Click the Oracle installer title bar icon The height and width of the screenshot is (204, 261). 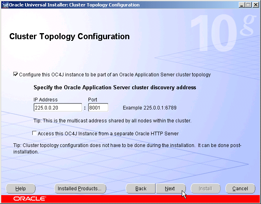click(x=5, y=5)
